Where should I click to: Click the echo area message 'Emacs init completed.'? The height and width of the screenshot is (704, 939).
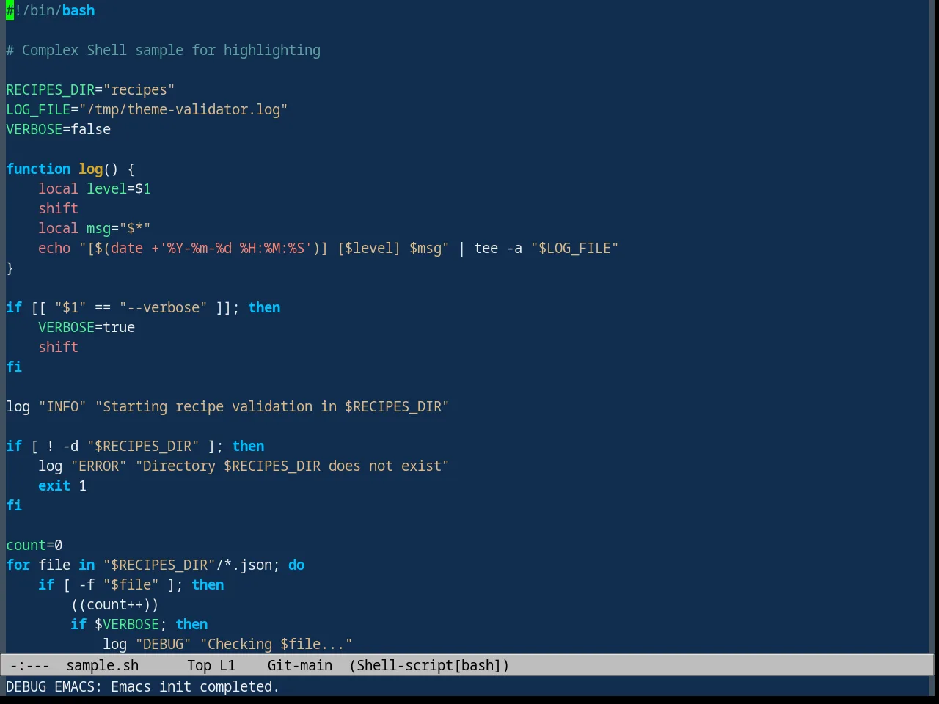195,687
